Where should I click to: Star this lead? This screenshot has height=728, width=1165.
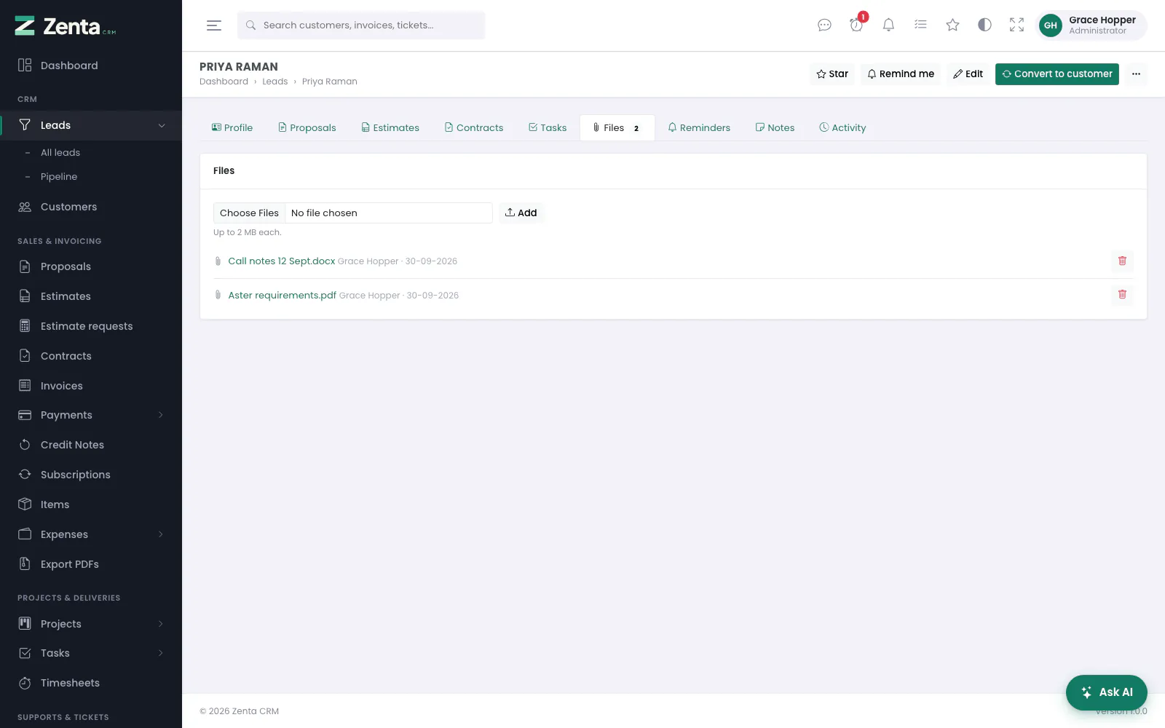pyautogui.click(x=832, y=74)
